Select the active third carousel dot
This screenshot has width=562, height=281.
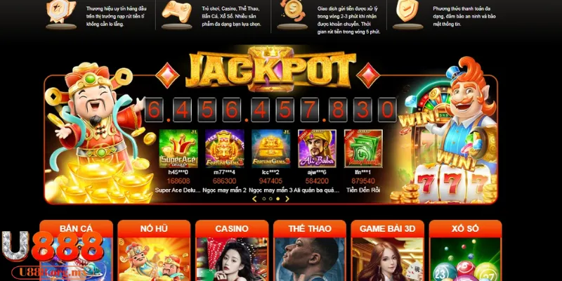[x=277, y=199]
